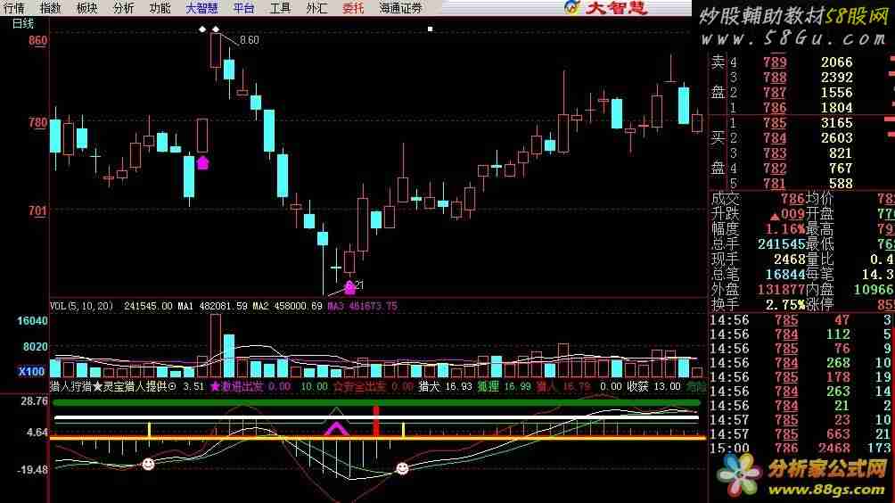Click sell level 2 price 787
The width and height of the screenshot is (895, 503).
coord(775,93)
